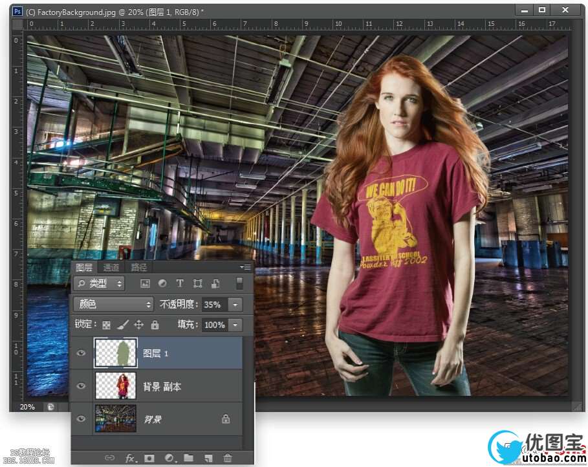Filter layers by shape layer icon
The image size is (588, 467).
198,283
